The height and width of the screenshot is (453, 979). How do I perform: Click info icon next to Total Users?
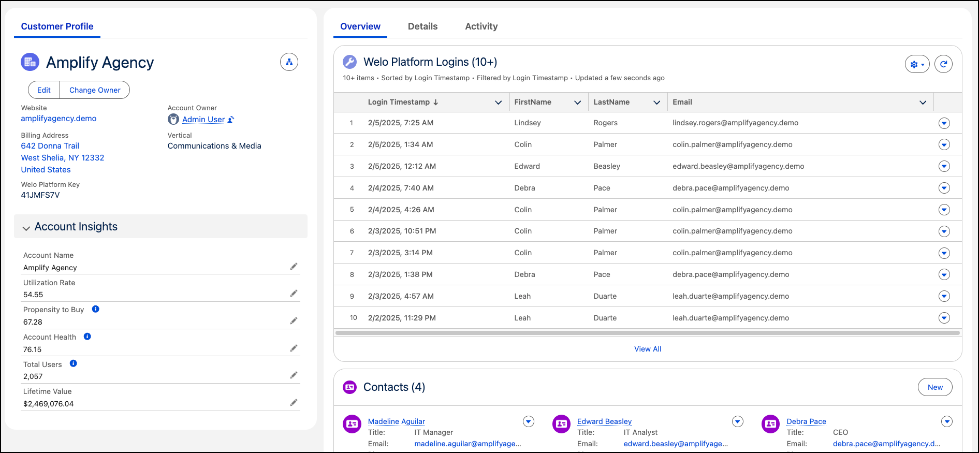tap(74, 363)
